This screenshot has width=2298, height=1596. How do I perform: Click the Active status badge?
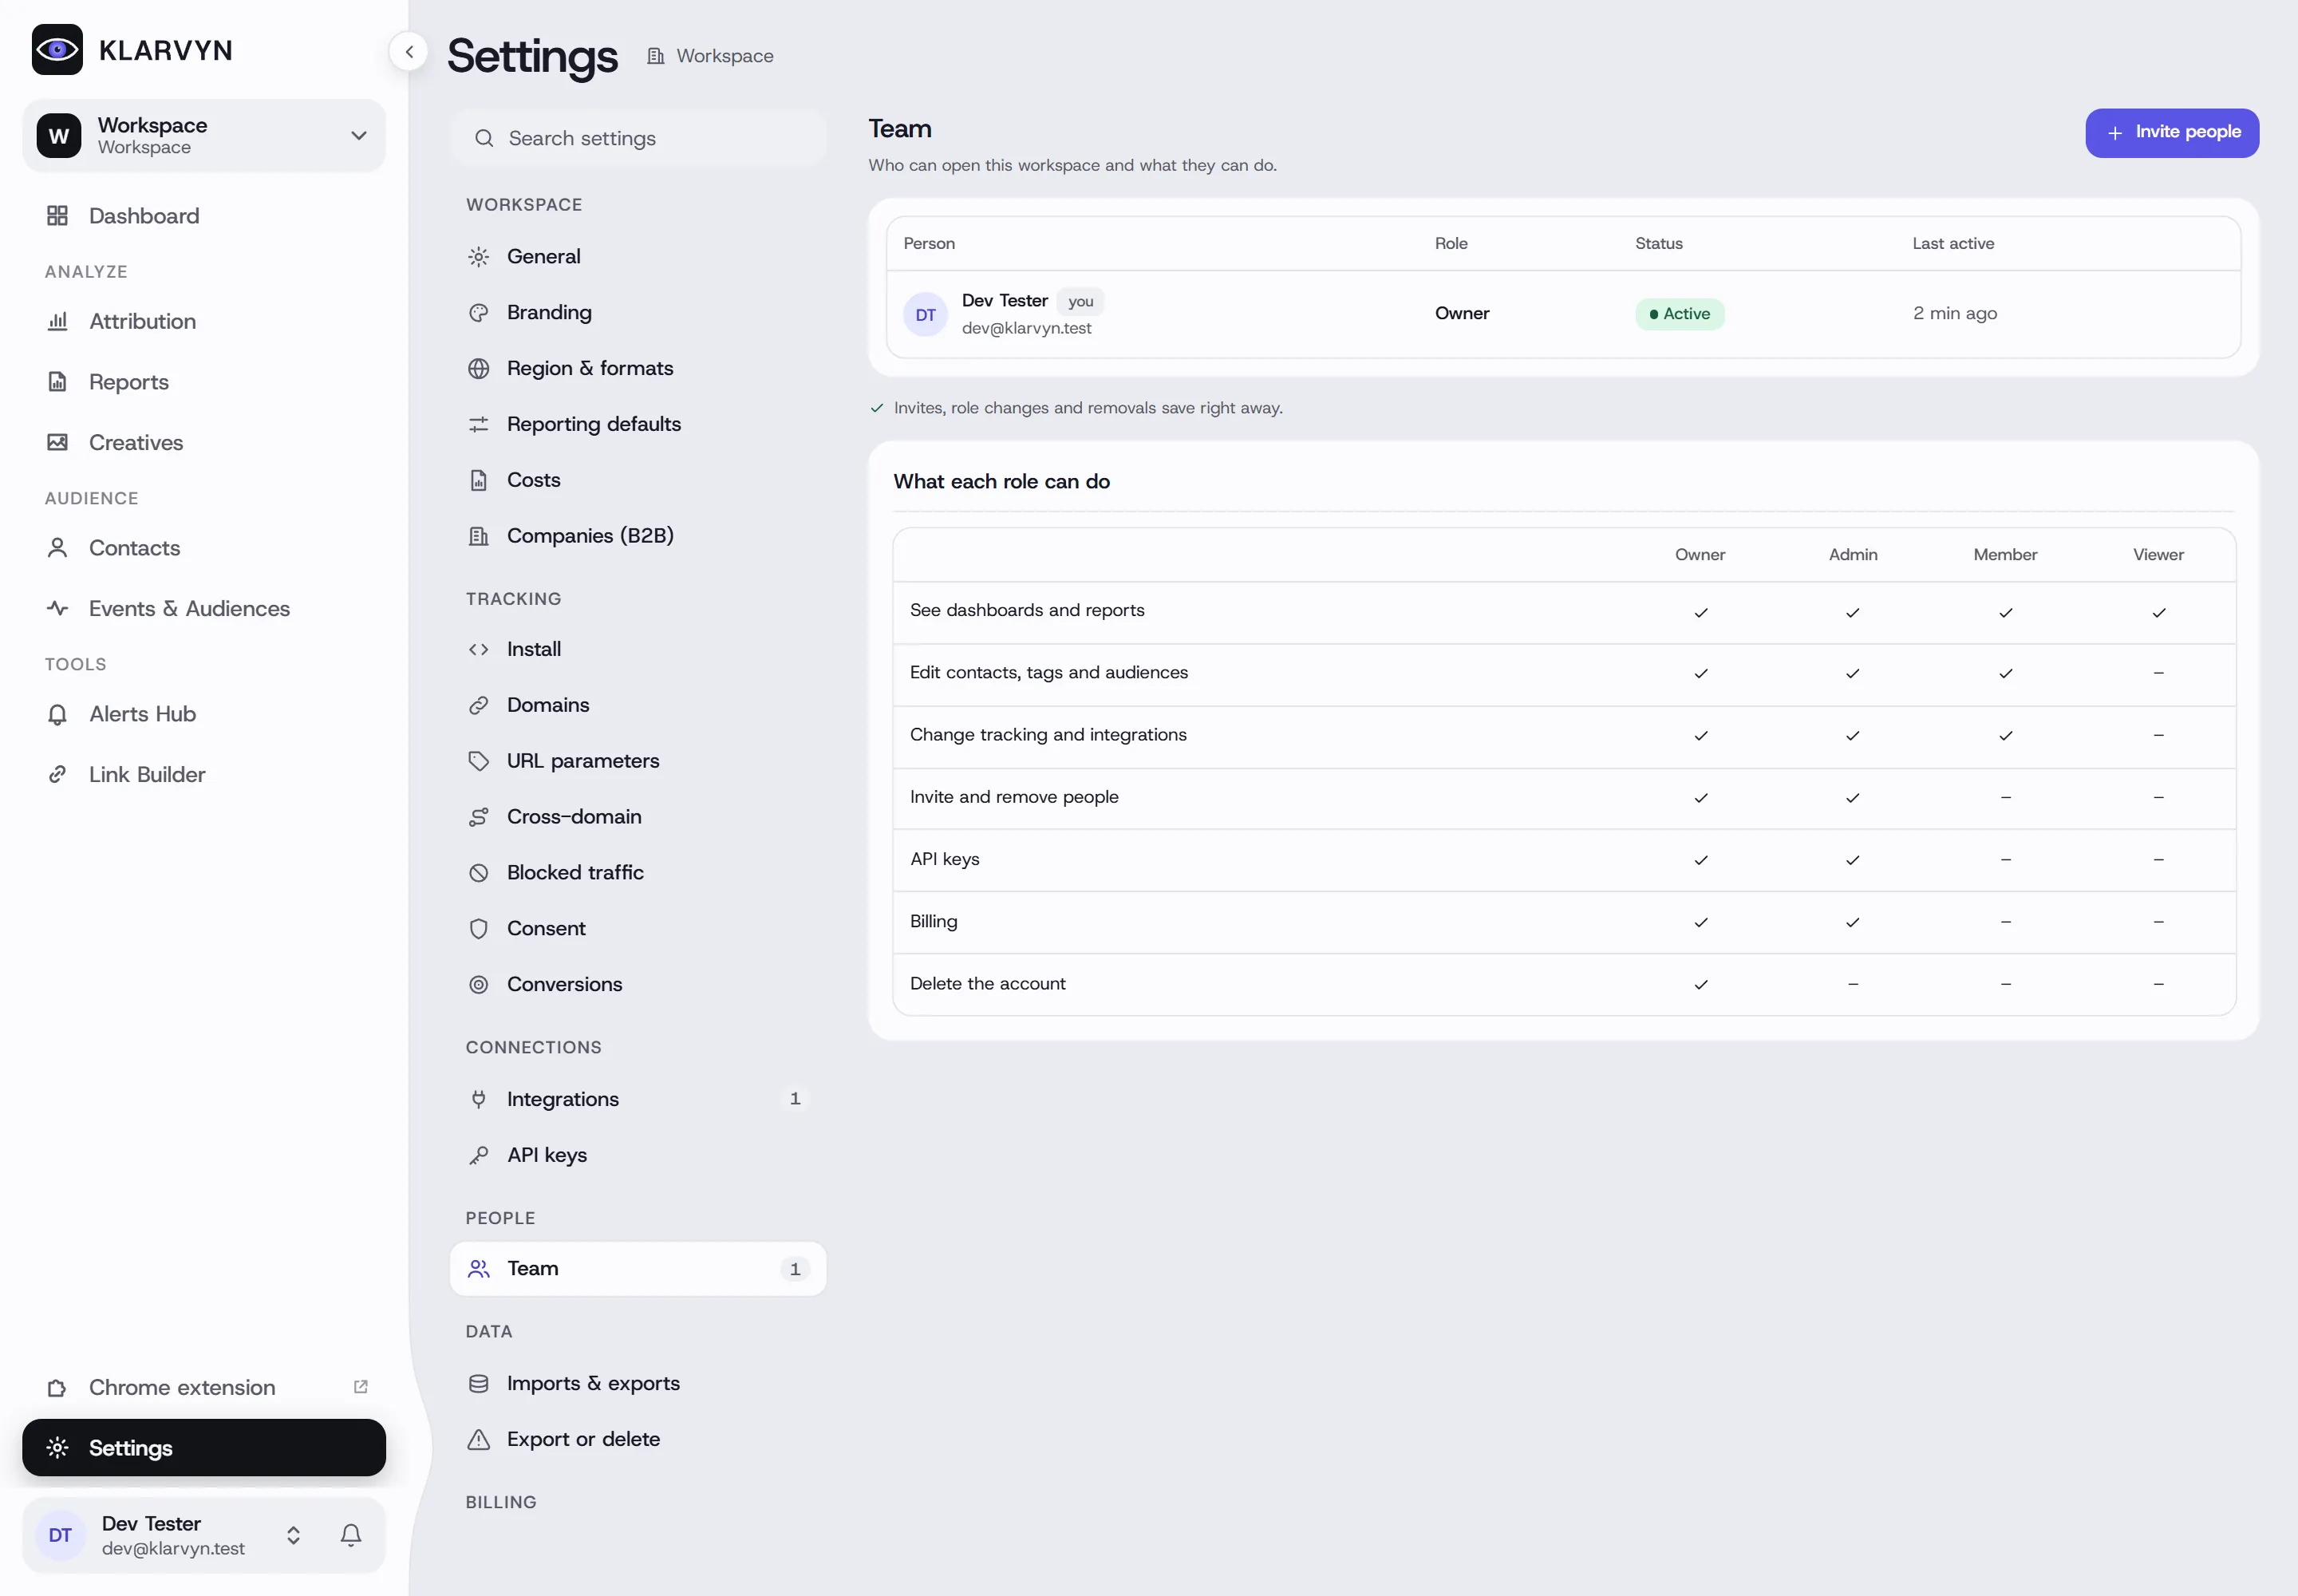(1680, 314)
